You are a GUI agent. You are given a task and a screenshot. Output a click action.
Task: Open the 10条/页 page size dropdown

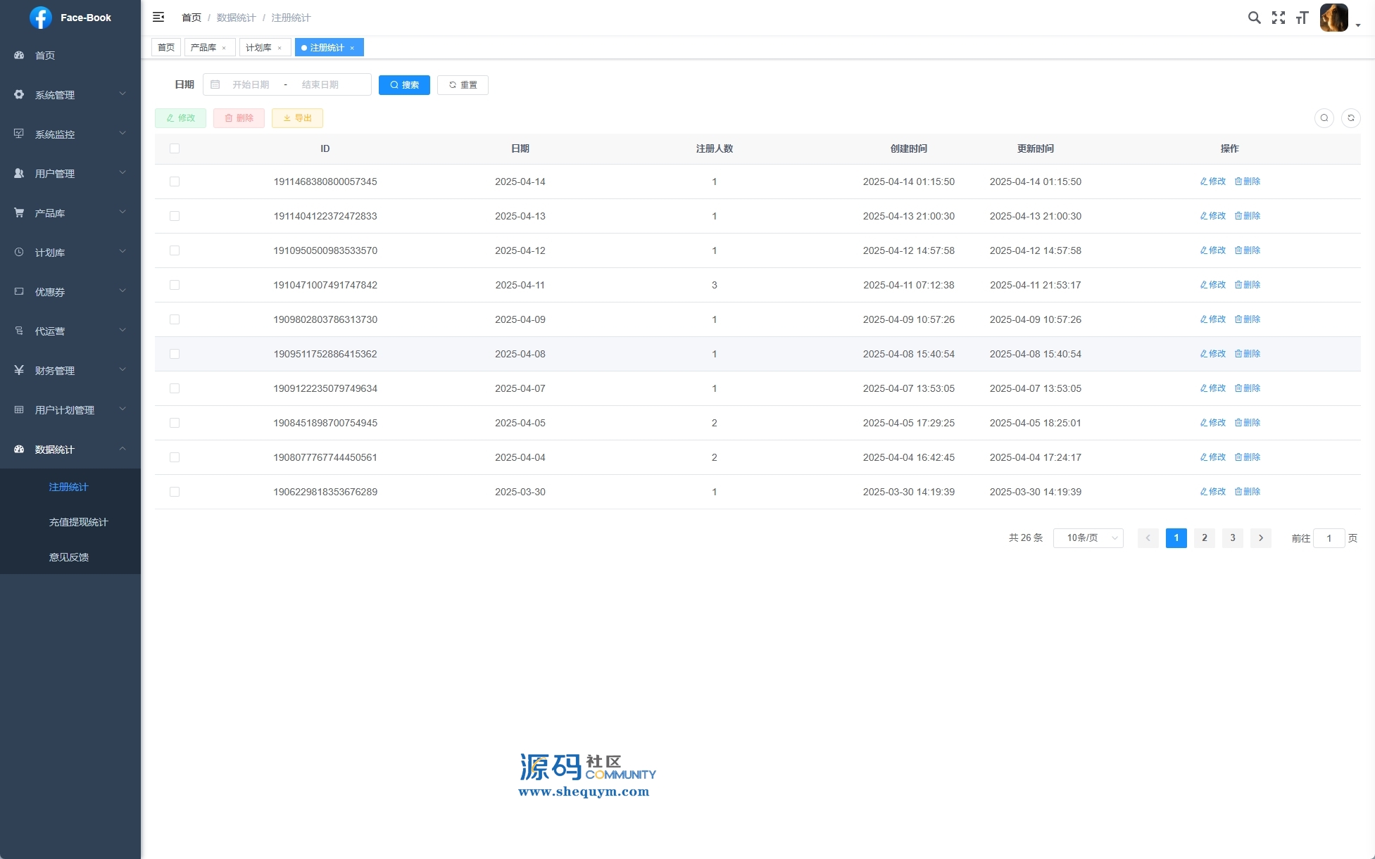pyautogui.click(x=1088, y=538)
